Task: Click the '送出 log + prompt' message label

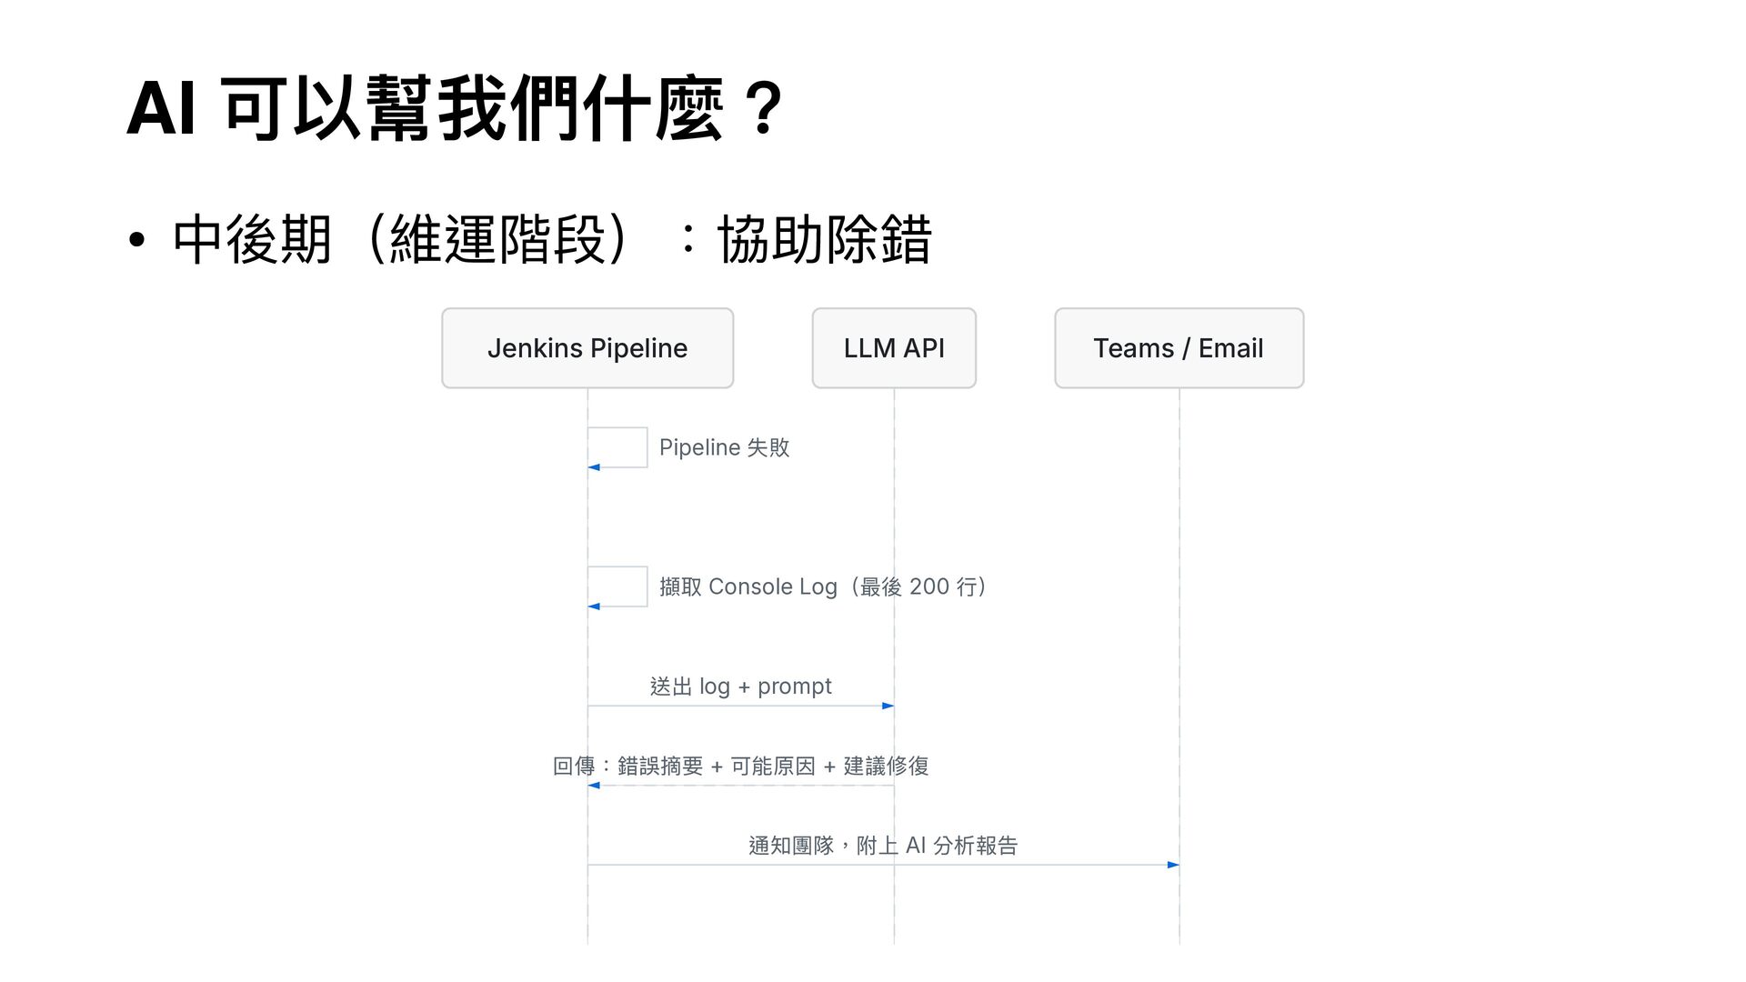Action: (740, 686)
